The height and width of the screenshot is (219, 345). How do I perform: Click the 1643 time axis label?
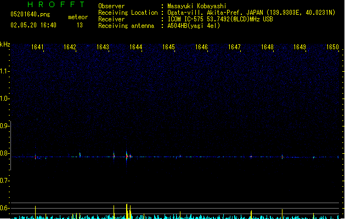(103, 47)
